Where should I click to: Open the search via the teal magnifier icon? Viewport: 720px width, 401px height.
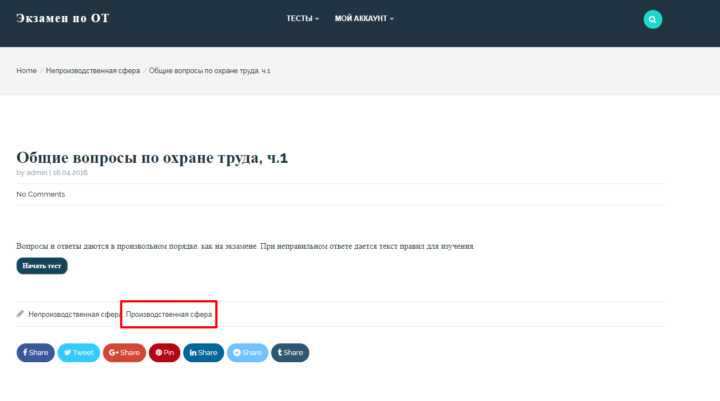[653, 19]
